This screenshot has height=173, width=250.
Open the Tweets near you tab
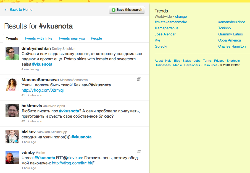coord(72,38)
